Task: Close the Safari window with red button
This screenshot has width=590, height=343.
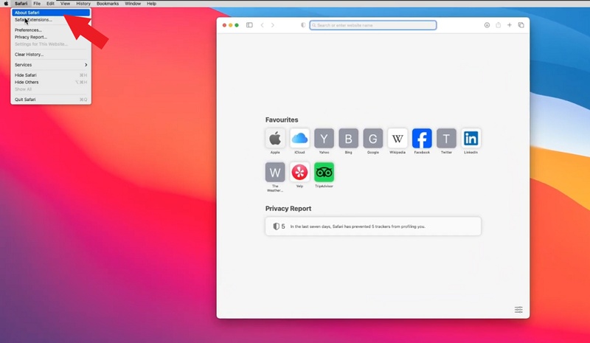Action: click(x=224, y=25)
